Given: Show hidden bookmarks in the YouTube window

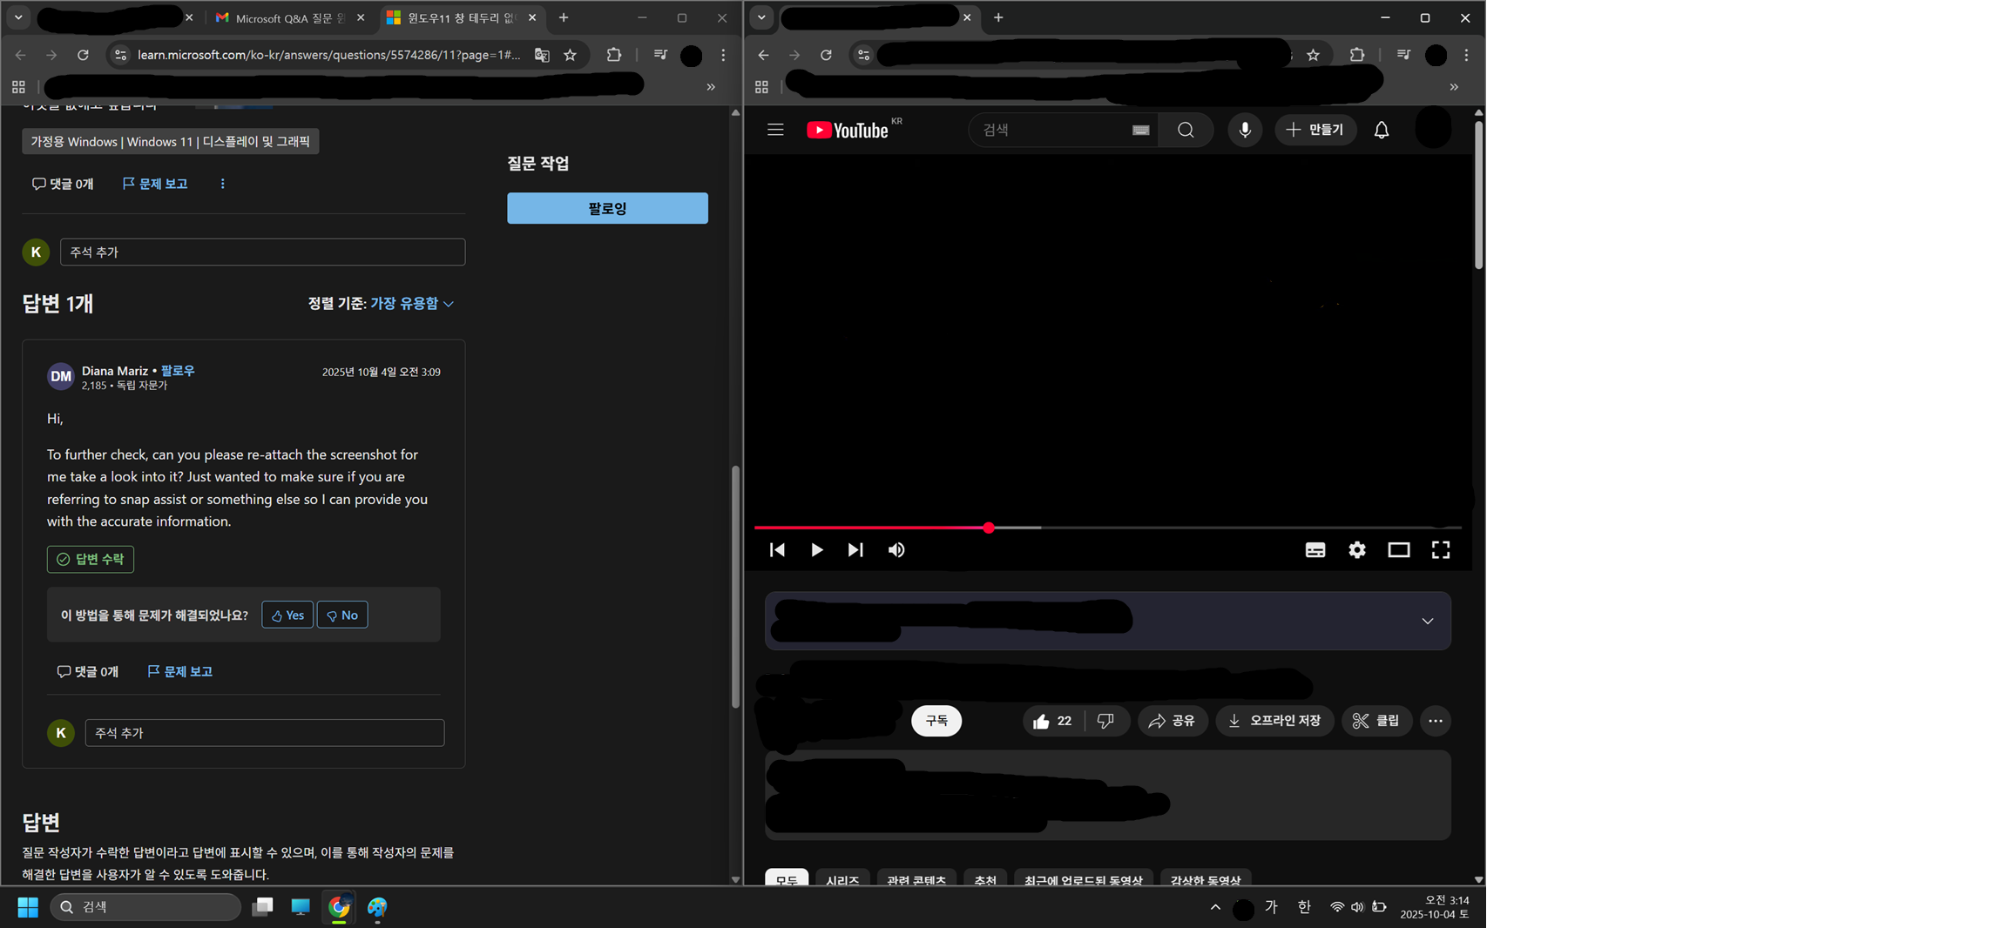Looking at the screenshot, I should click(x=1454, y=87).
